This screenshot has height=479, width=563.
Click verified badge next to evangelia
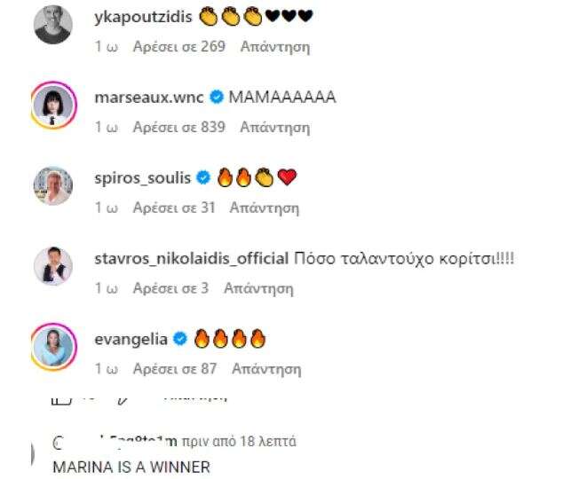pos(180,339)
